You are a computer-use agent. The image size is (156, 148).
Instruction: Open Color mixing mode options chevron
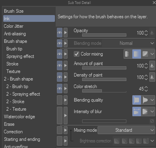pos(152,54)
